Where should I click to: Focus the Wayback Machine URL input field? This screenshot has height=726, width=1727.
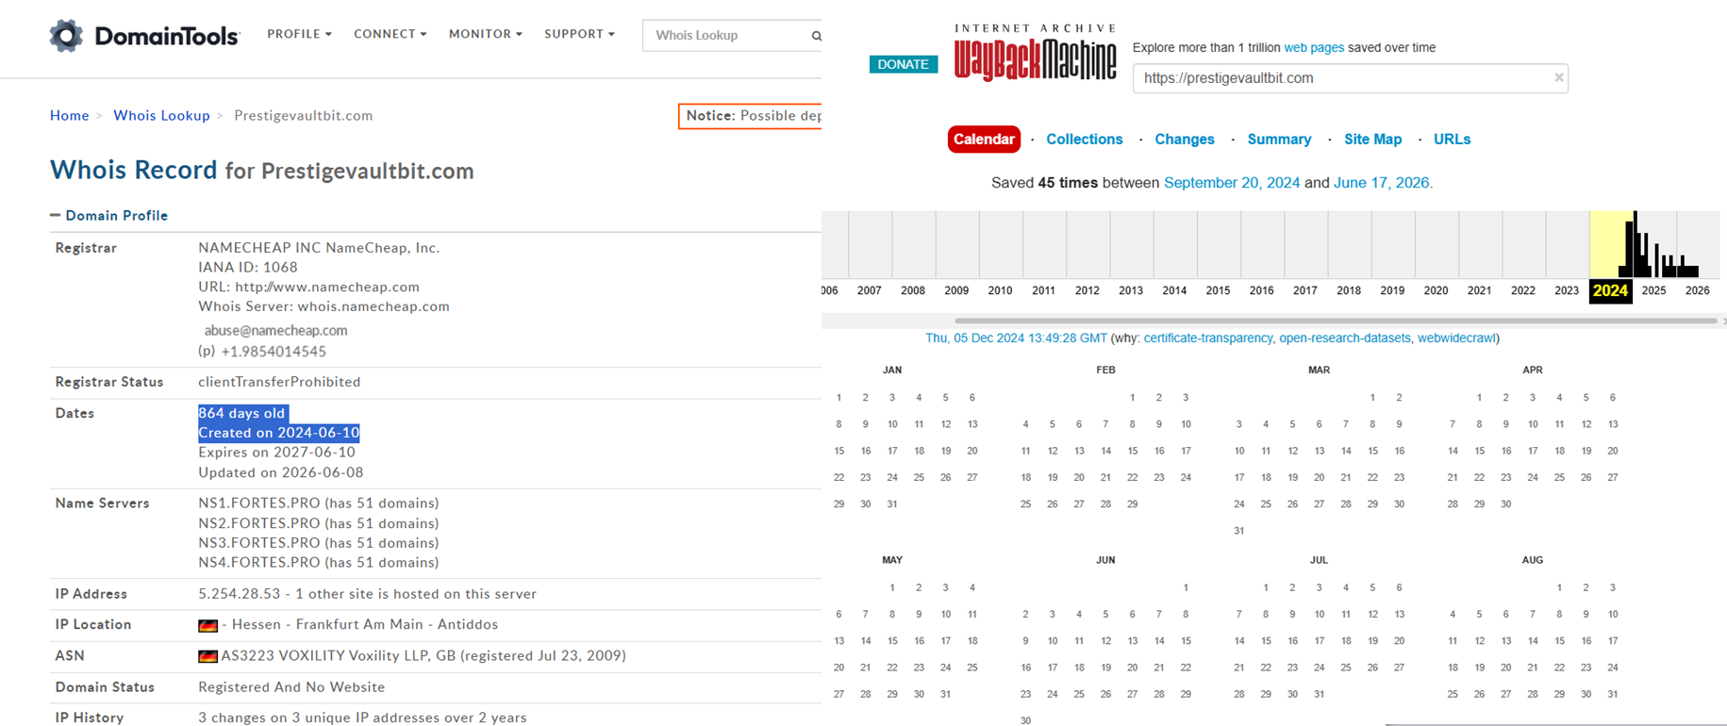click(1344, 78)
